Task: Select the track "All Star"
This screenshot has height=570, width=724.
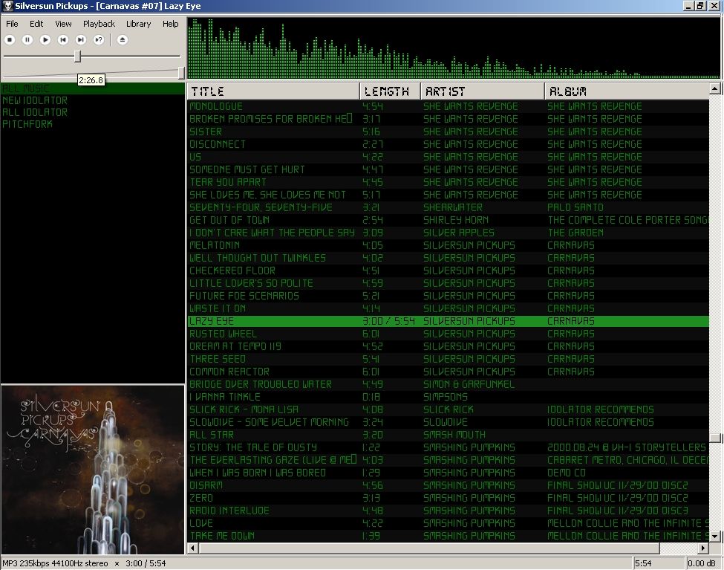Action: coord(448,435)
